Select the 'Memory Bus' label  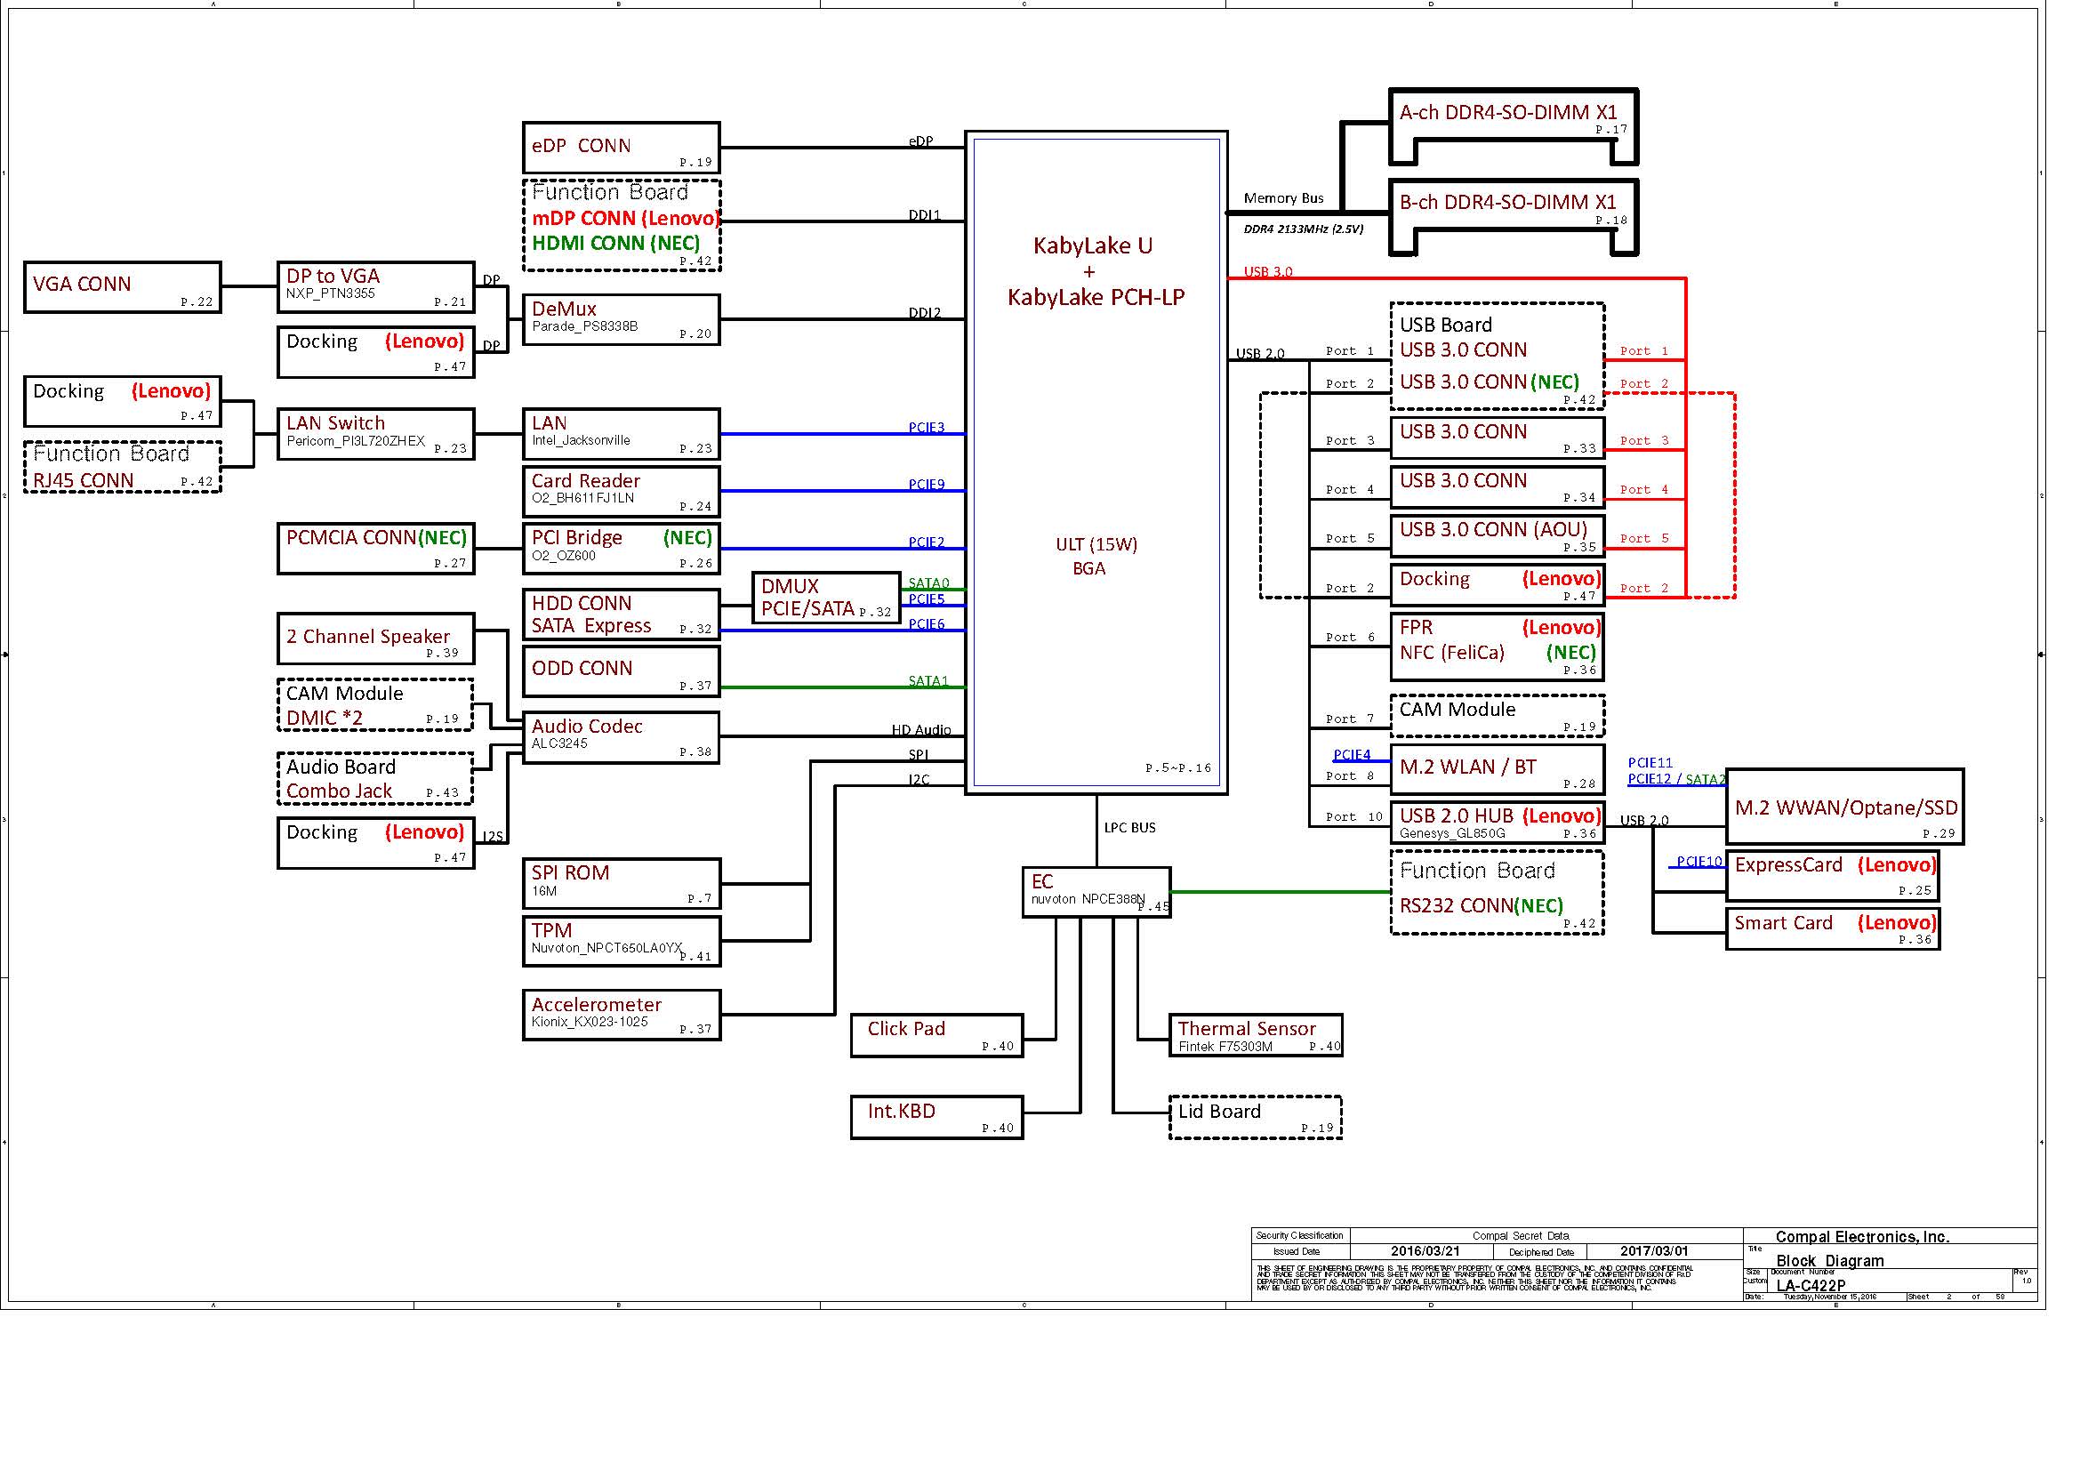coord(1284,198)
